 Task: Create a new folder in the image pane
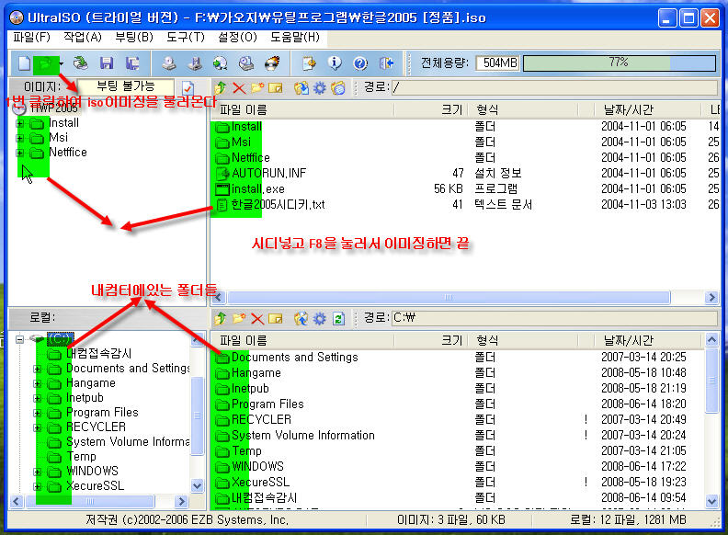pyautogui.click(x=257, y=87)
